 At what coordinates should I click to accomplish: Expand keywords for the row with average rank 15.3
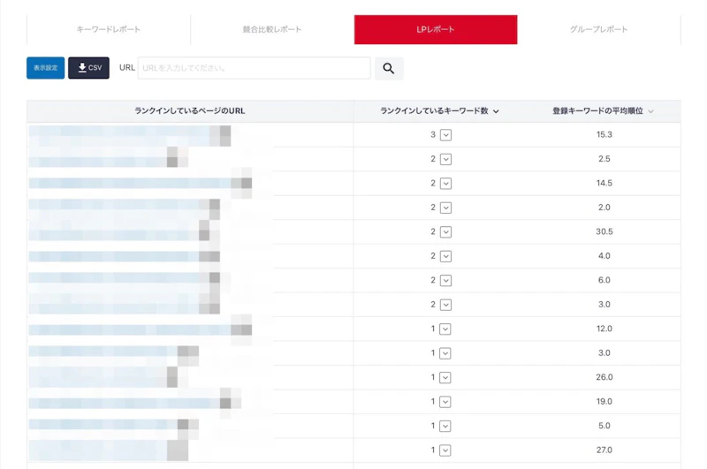[445, 134]
